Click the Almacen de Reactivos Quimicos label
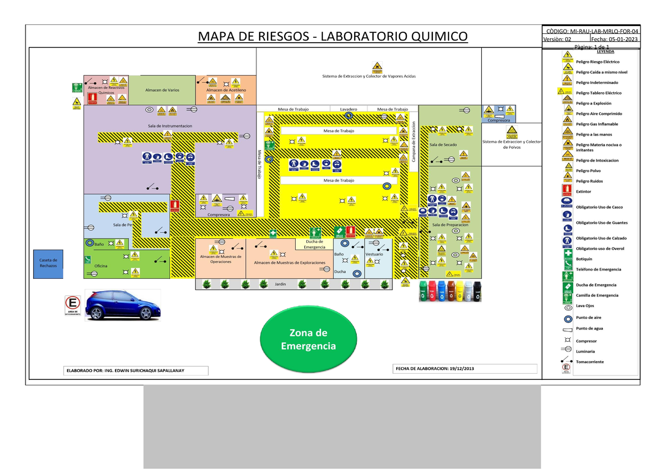The image size is (666, 471). point(107,90)
